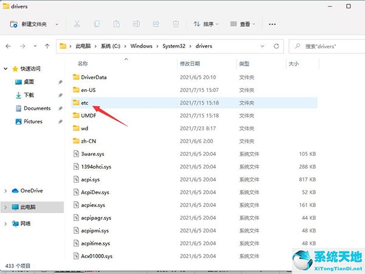Select 网络 in the navigation pane
Screen dimensions: 365x274
coord(26,223)
